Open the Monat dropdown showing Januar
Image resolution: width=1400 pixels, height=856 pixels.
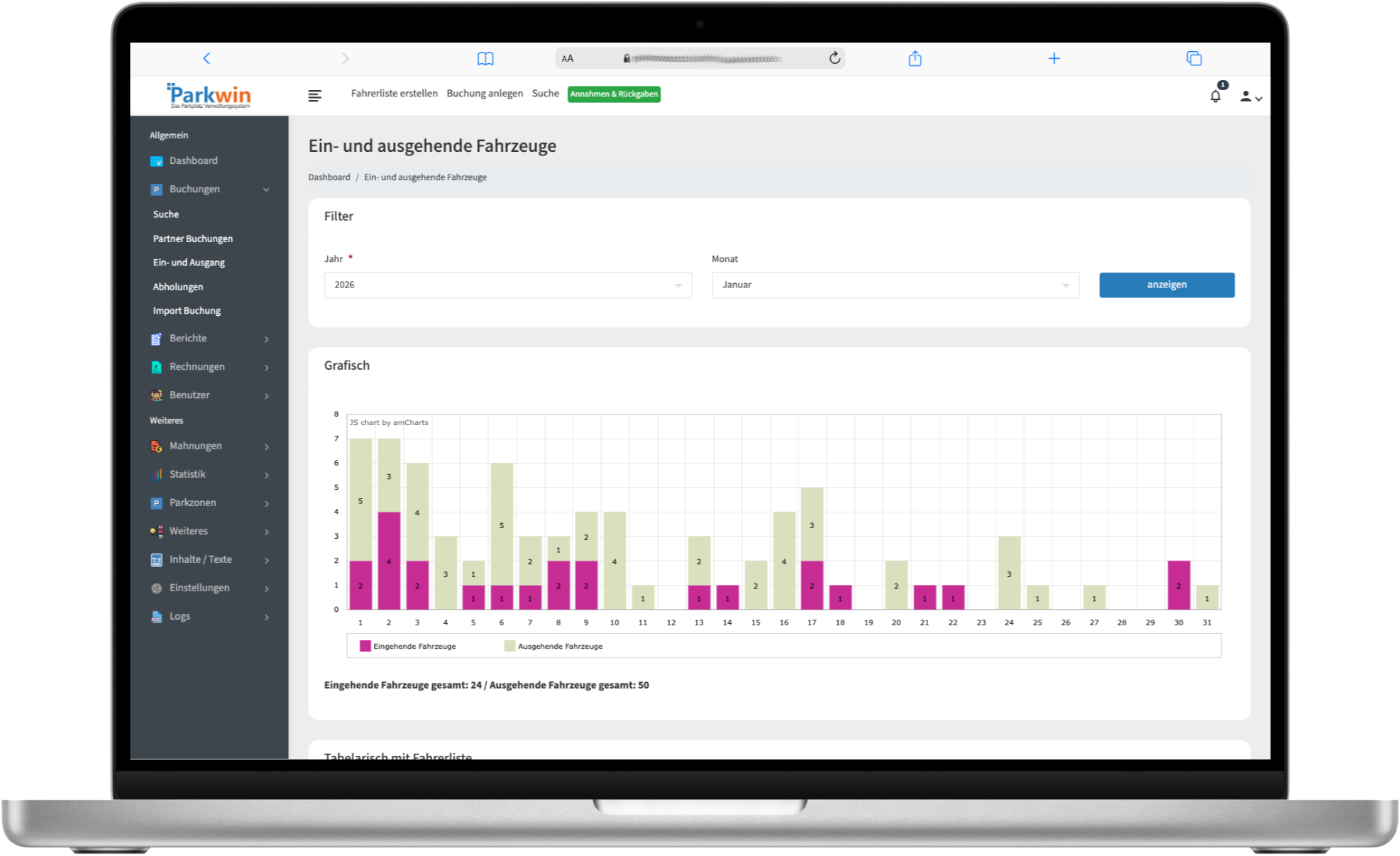click(895, 285)
